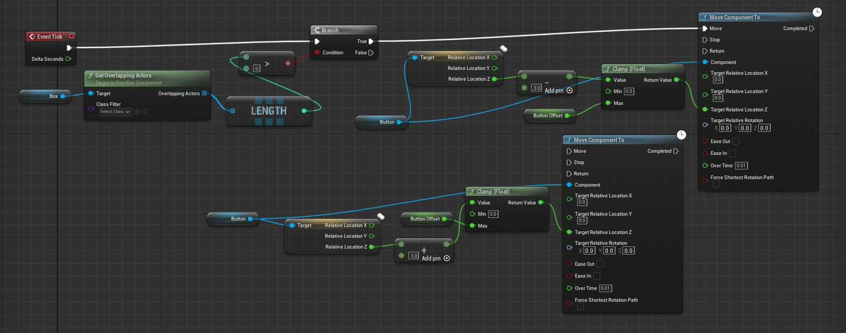Toggle Ease In on the upper Move Component To
Viewport: 846px width, 333px height.
pos(732,153)
